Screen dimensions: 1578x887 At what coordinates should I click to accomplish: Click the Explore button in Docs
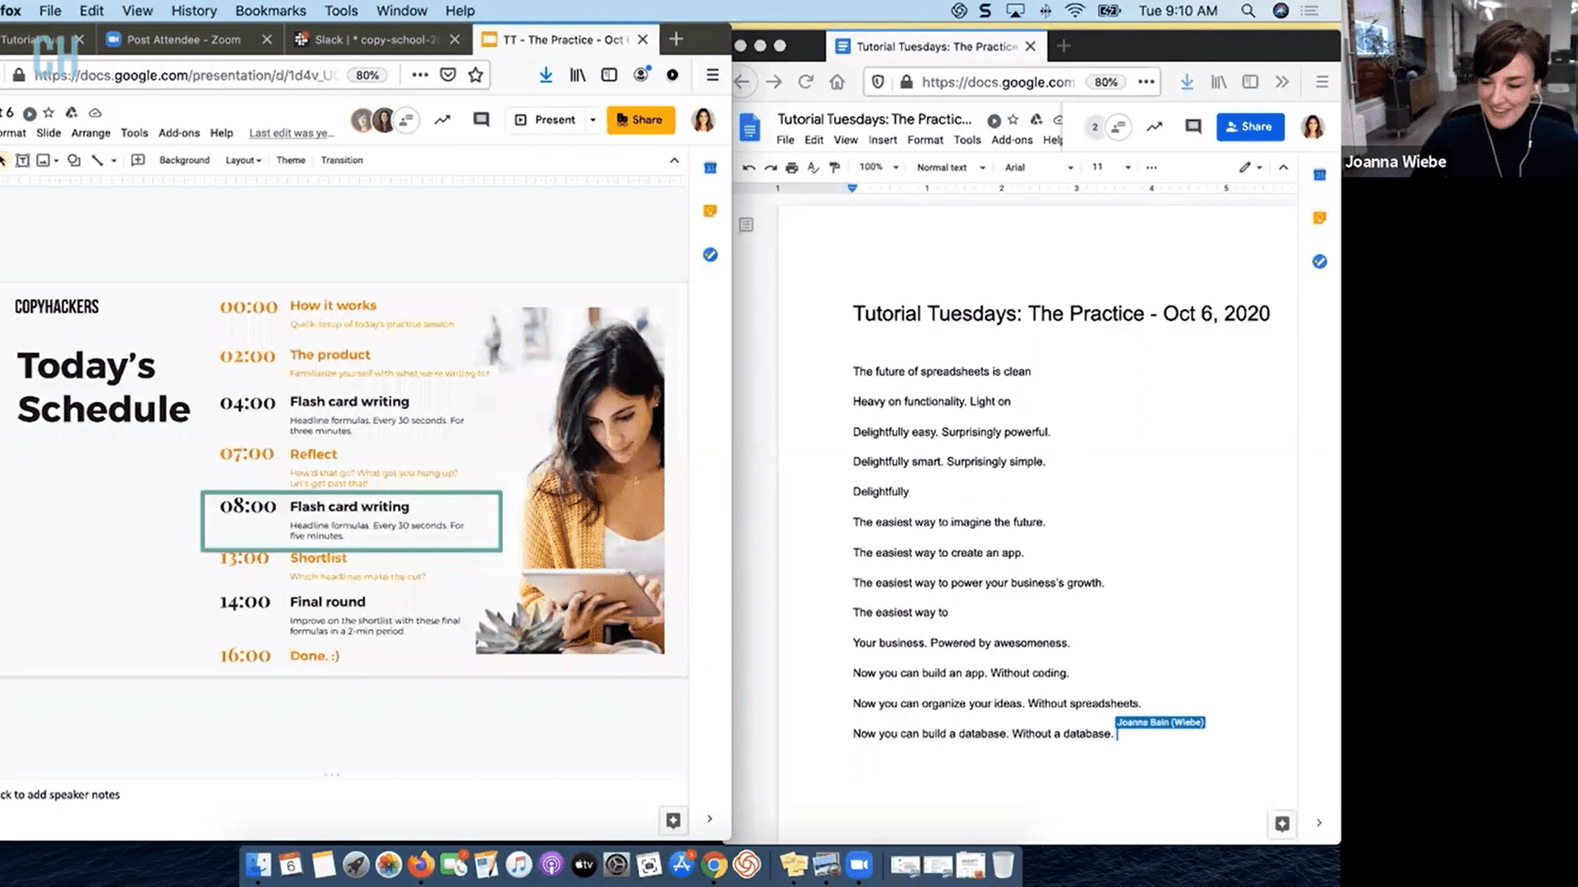point(1282,823)
